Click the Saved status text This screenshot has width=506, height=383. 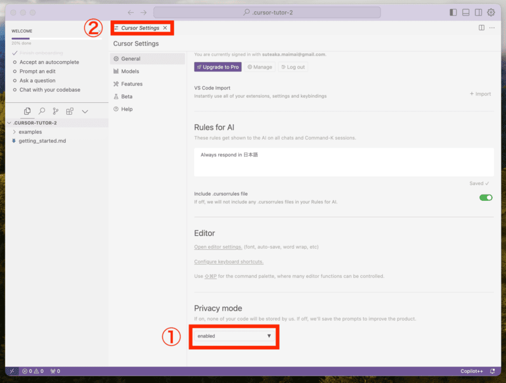coord(479,183)
